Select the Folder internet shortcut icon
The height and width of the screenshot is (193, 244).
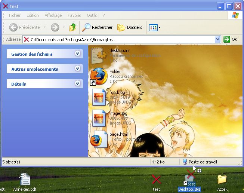(99, 76)
